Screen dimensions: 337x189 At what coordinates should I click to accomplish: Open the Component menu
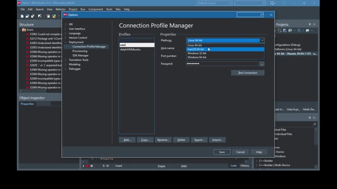pos(96,9)
